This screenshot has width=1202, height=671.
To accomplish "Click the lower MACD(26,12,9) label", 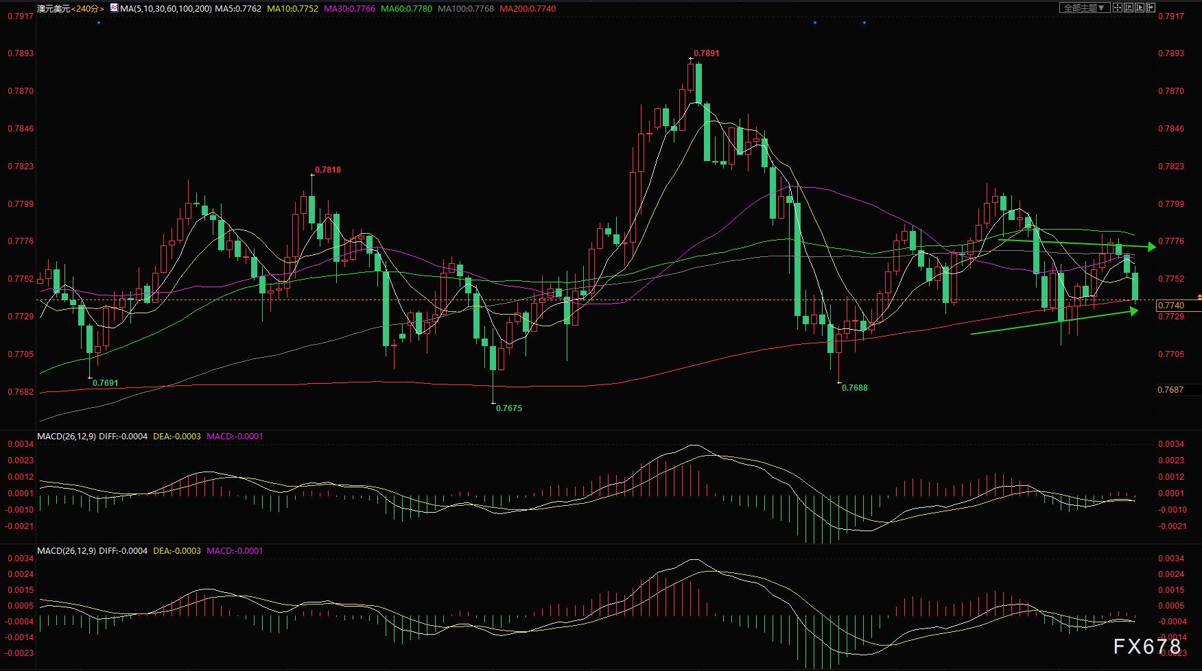I will [67, 550].
